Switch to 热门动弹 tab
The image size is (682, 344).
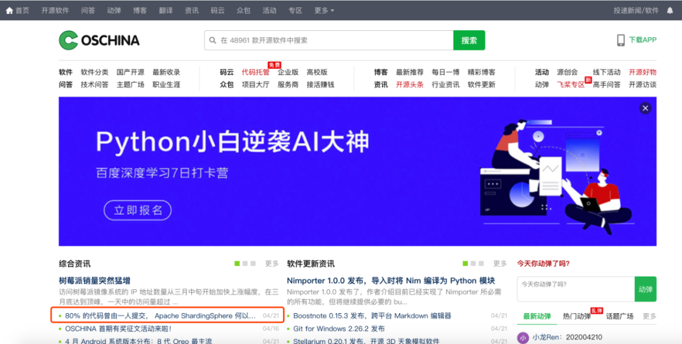click(577, 316)
